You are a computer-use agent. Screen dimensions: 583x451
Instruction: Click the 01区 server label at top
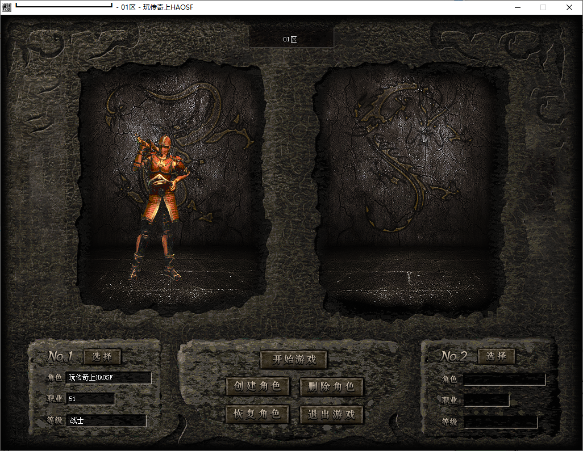coord(291,39)
